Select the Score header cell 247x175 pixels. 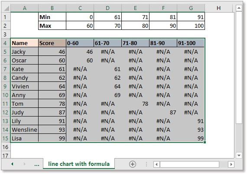coord(52,43)
